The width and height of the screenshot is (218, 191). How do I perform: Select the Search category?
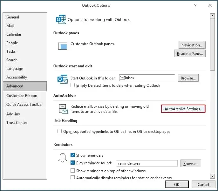(25, 60)
